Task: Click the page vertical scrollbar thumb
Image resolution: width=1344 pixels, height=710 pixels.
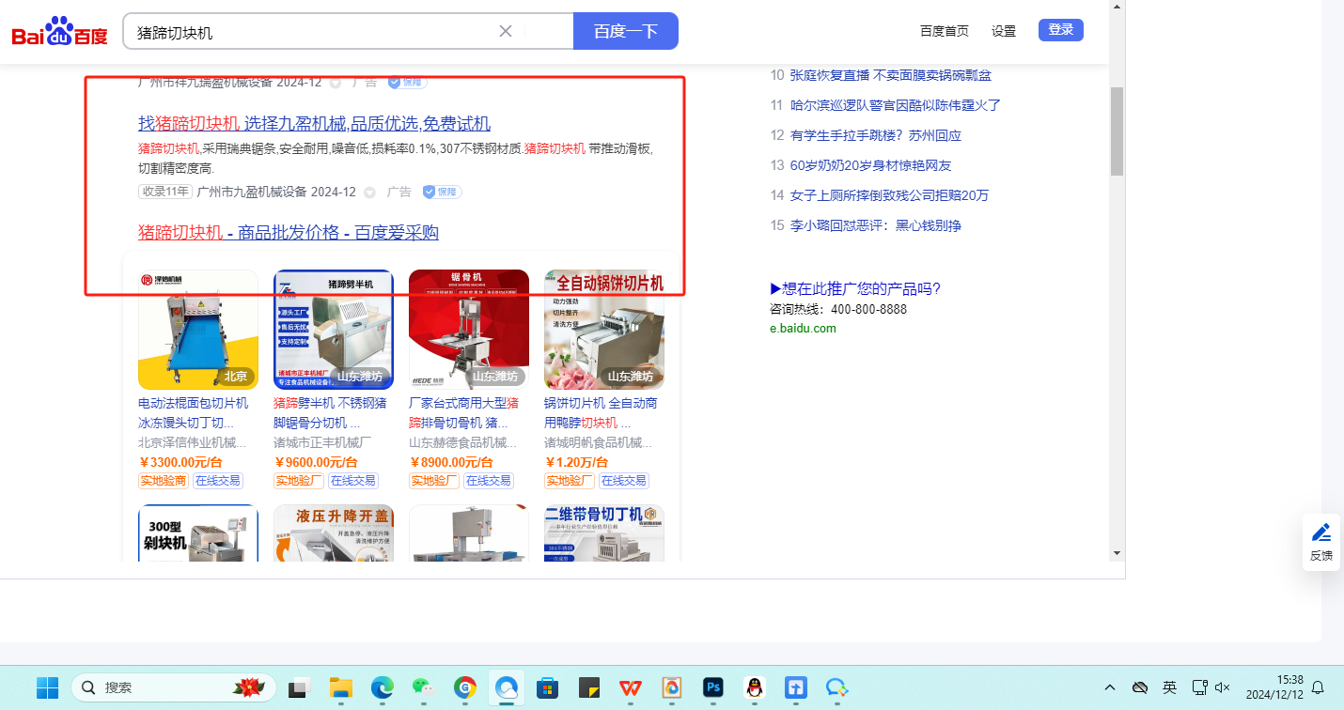Action: tap(1117, 131)
